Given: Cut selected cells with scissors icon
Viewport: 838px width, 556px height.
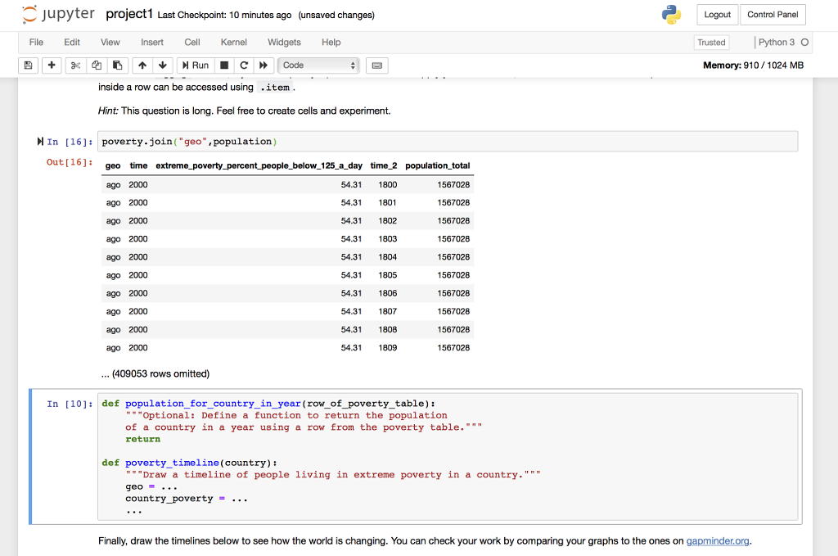Looking at the screenshot, I should click(x=75, y=66).
